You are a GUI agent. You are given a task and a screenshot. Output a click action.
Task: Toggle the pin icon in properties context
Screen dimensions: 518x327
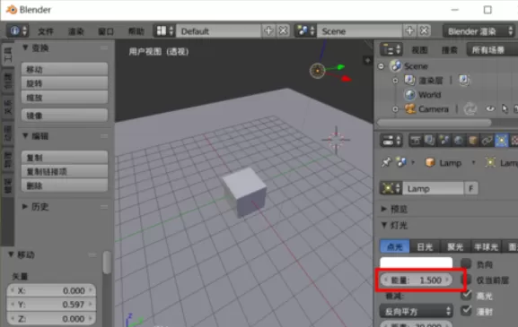point(386,162)
